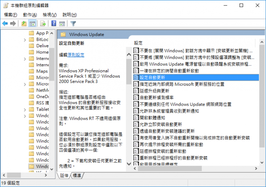Toggle the show/hide console tree icon
This screenshot has height=187, width=266.
[32, 23]
